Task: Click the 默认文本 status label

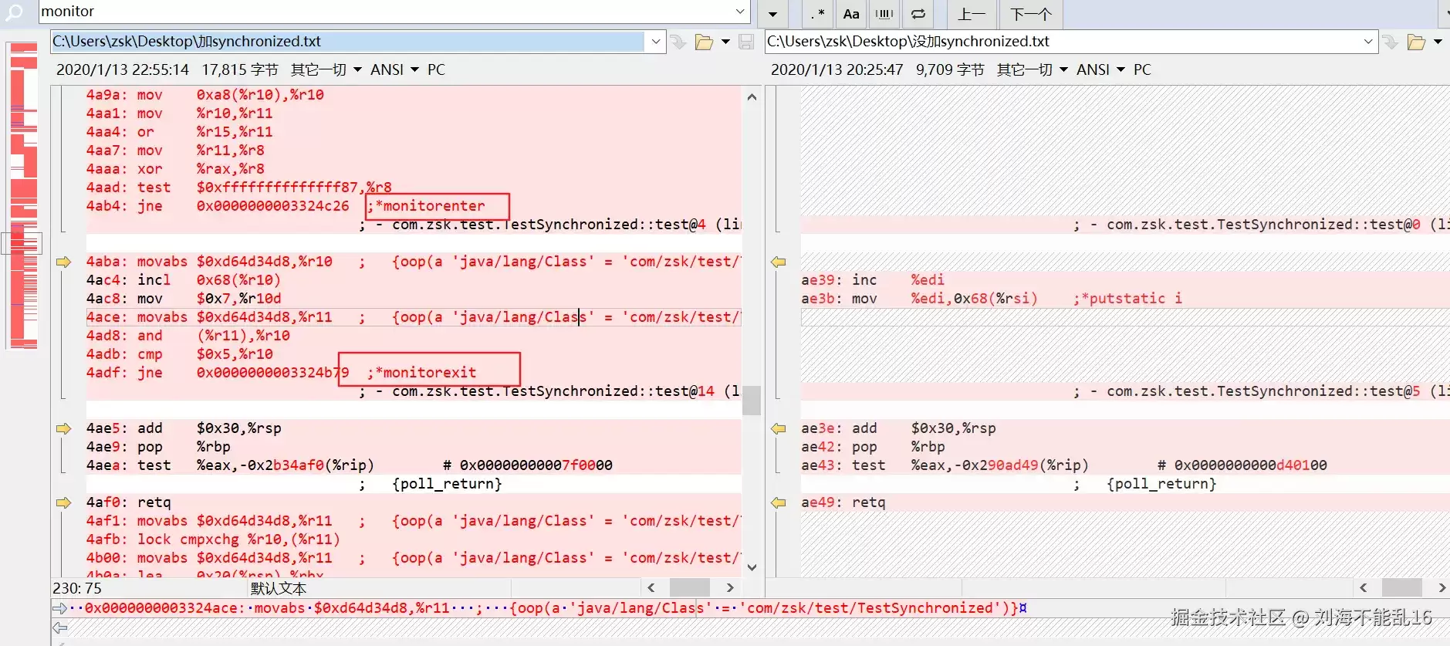Action: (x=278, y=588)
